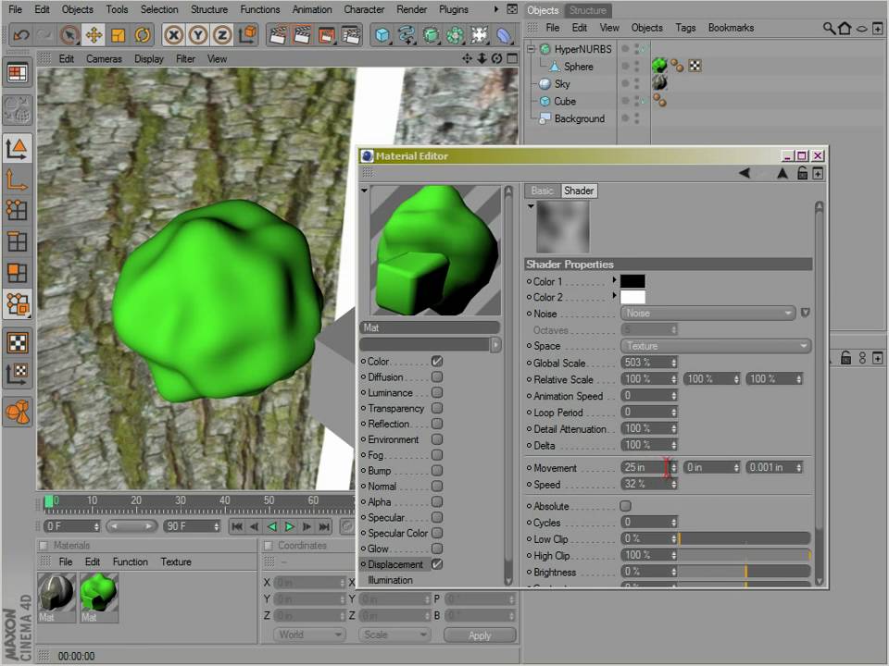
Task: Open Object Manager Tags menu
Action: point(685,28)
